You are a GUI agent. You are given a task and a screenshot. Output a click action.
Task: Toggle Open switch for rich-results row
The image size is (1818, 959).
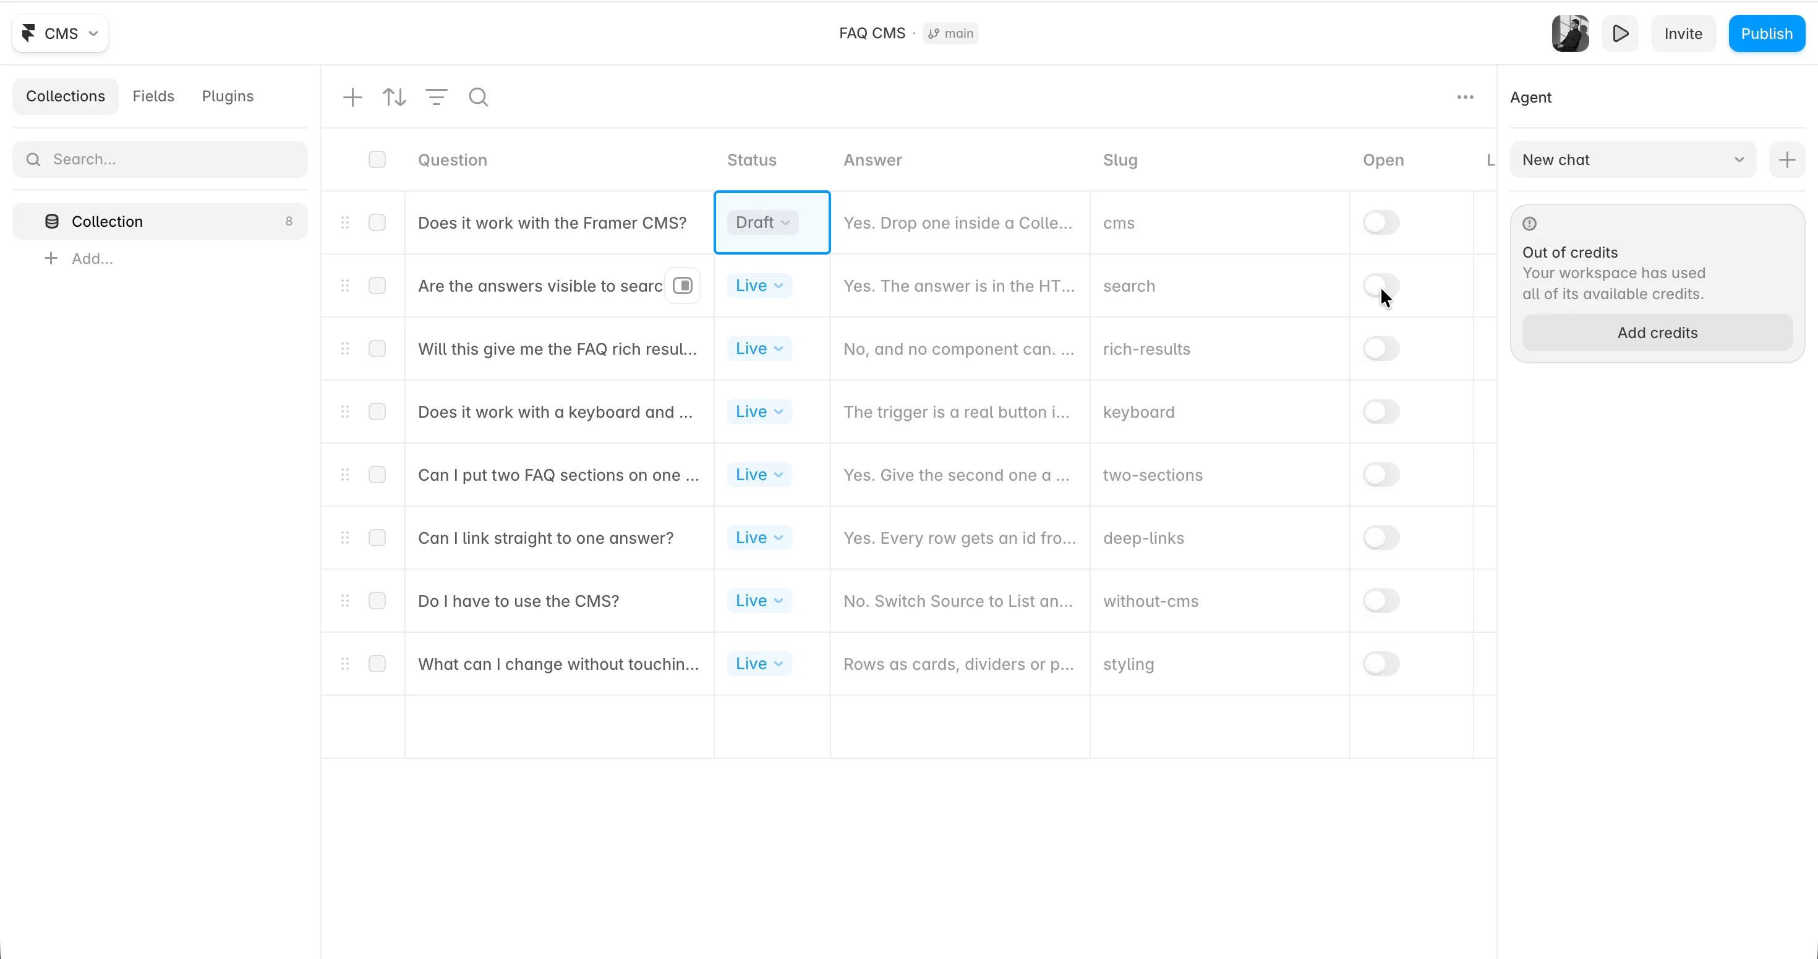click(x=1380, y=349)
